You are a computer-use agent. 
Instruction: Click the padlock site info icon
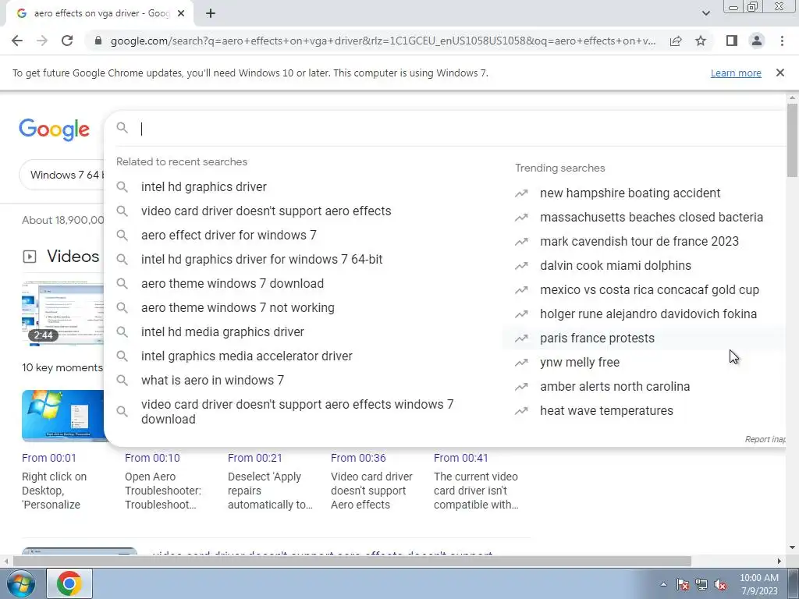(x=98, y=41)
